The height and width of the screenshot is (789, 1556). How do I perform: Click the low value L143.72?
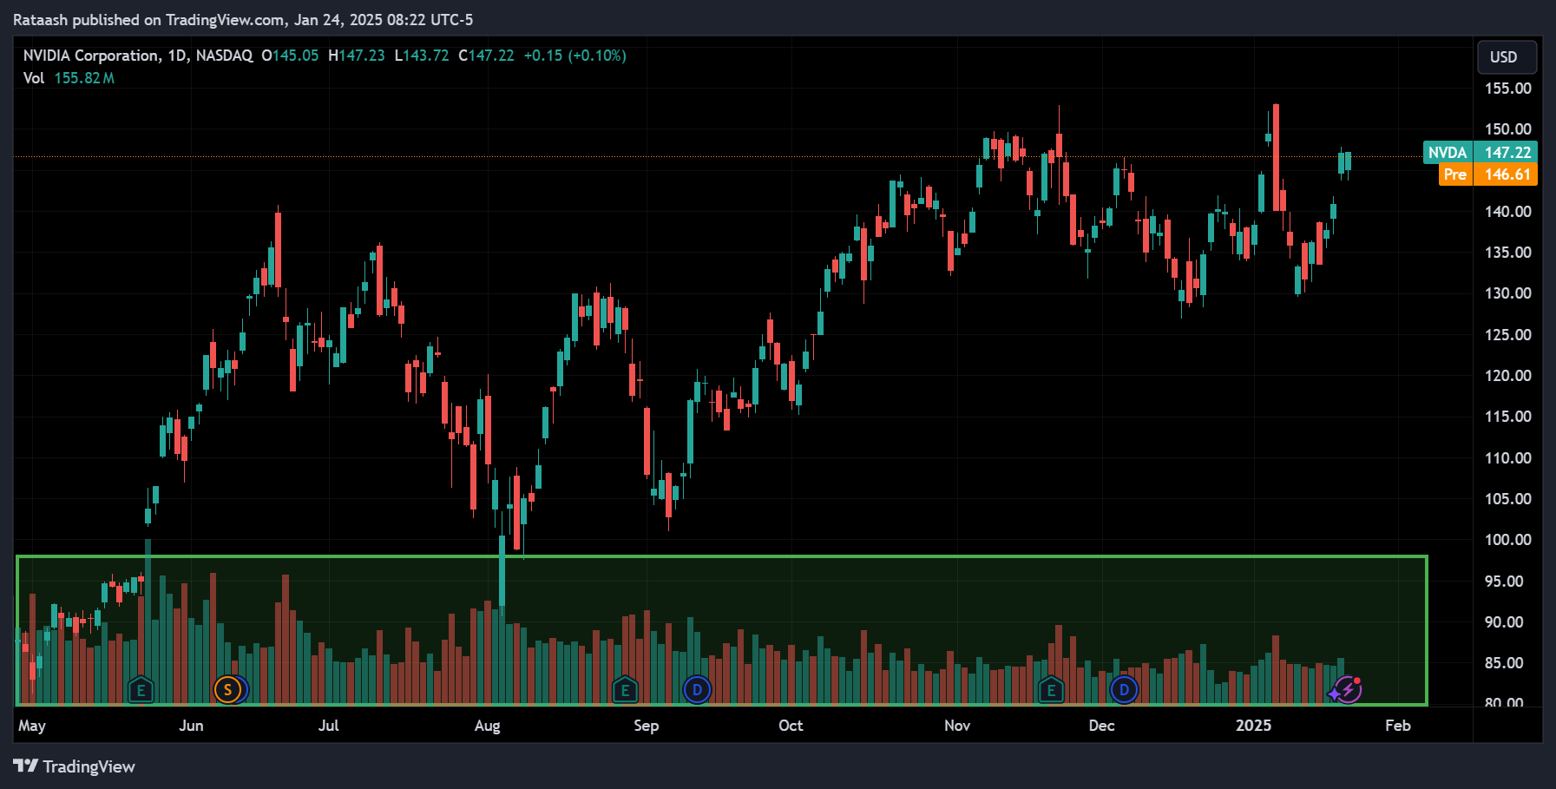422,56
